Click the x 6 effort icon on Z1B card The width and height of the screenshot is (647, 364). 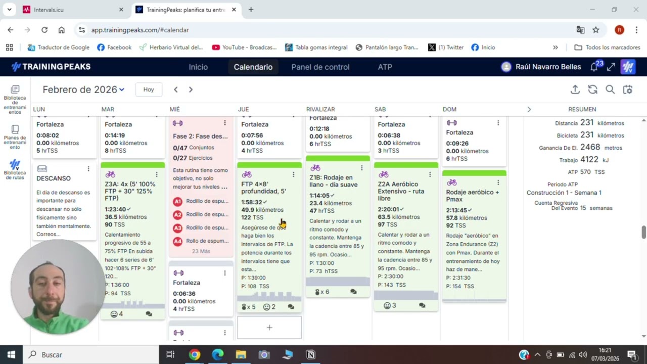click(322, 292)
